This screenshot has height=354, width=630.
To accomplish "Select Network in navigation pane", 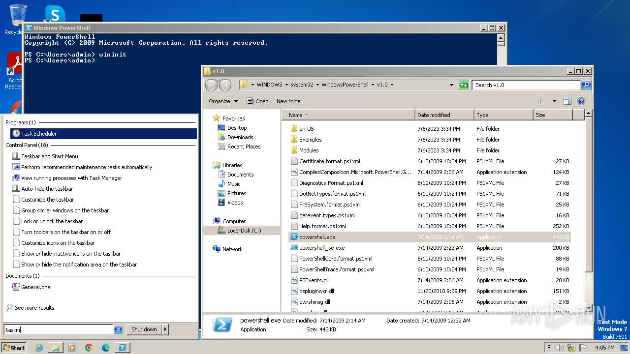I will tap(232, 249).
